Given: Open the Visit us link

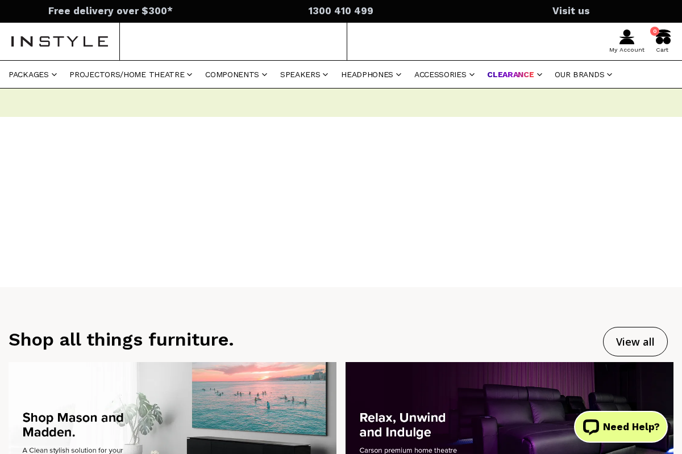Looking at the screenshot, I should point(571,11).
